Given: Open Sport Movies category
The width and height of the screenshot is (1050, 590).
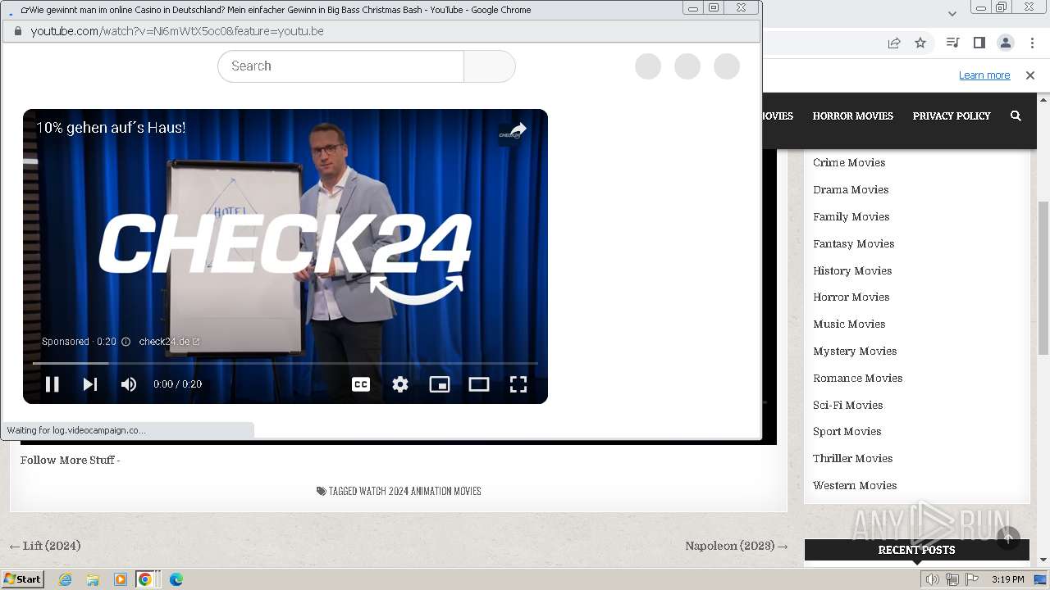Looking at the screenshot, I should click(847, 432).
